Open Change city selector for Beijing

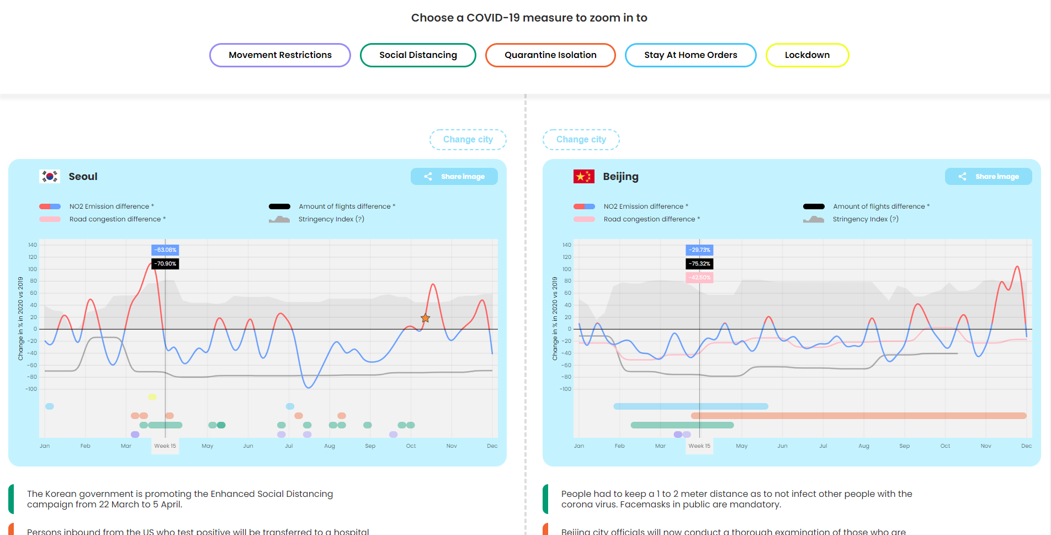pos(581,140)
